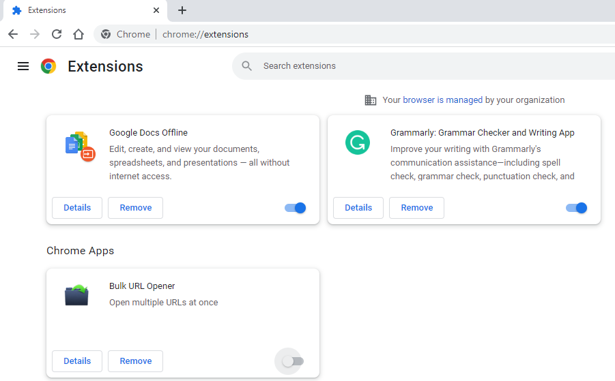Disable the Google Docs Offline toggle

(x=296, y=208)
